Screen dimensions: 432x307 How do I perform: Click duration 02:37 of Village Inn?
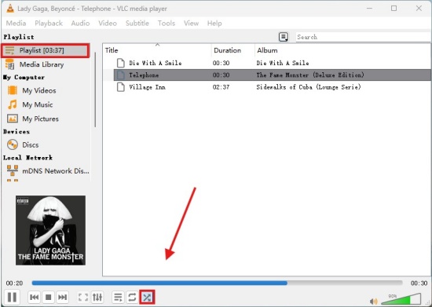221,87
